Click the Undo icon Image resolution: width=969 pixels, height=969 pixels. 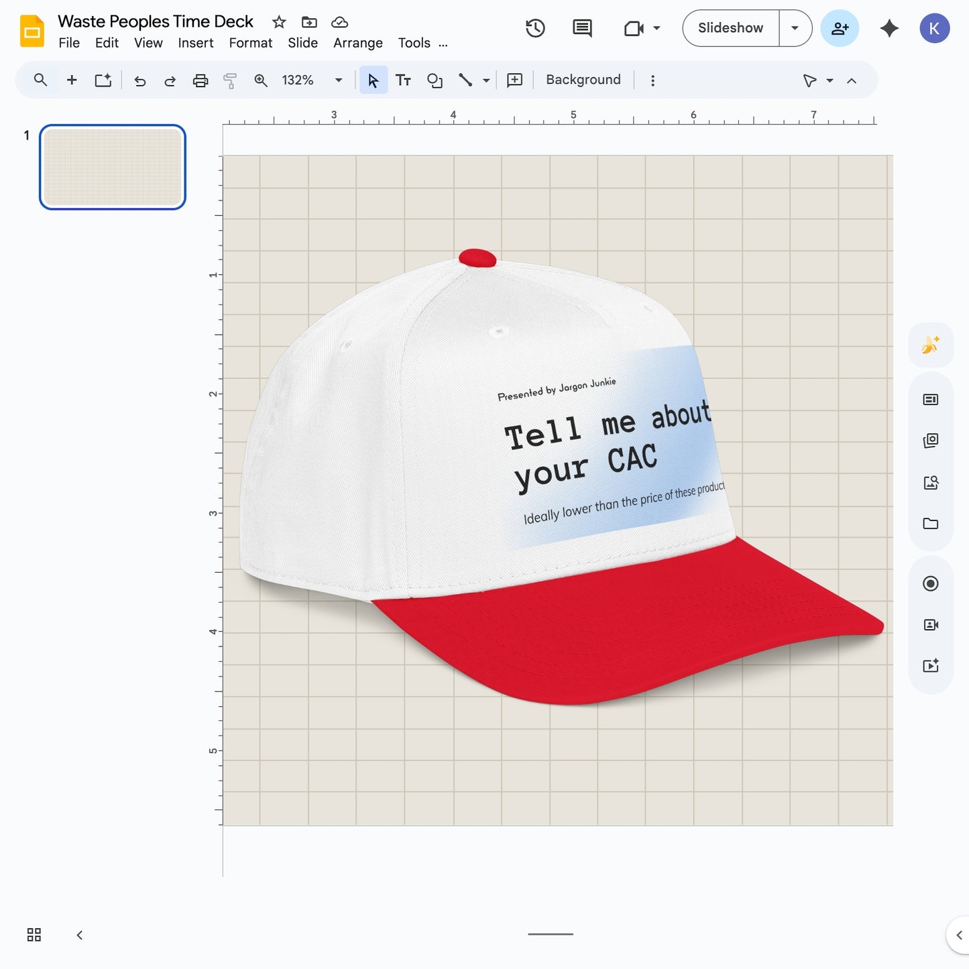[x=139, y=80]
